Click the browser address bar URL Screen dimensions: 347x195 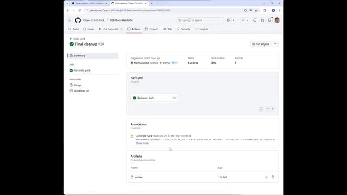[x=130, y=10]
